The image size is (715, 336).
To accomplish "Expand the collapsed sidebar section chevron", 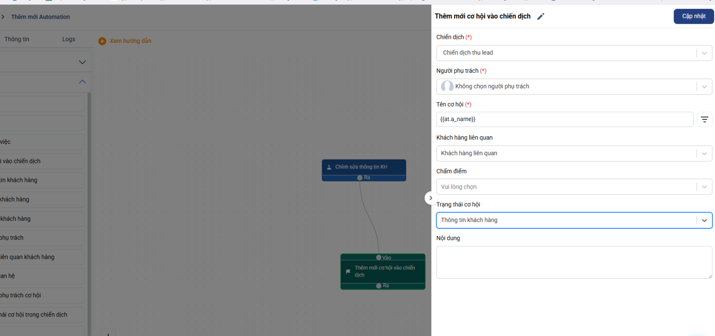I will pos(82,62).
